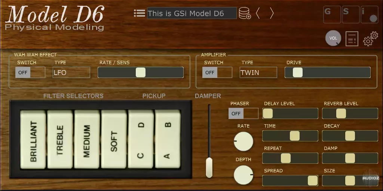The image size is (383, 191).
Task: Click the reverb DAMP slider handle
Action: pos(350,158)
